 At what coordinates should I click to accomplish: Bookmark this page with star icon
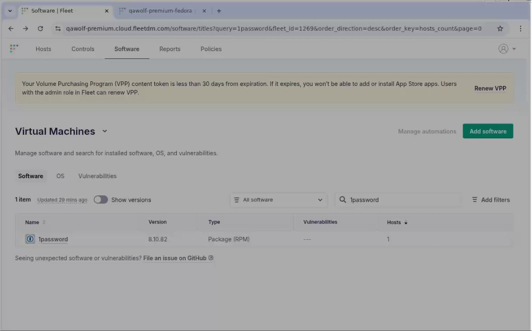pos(500,29)
